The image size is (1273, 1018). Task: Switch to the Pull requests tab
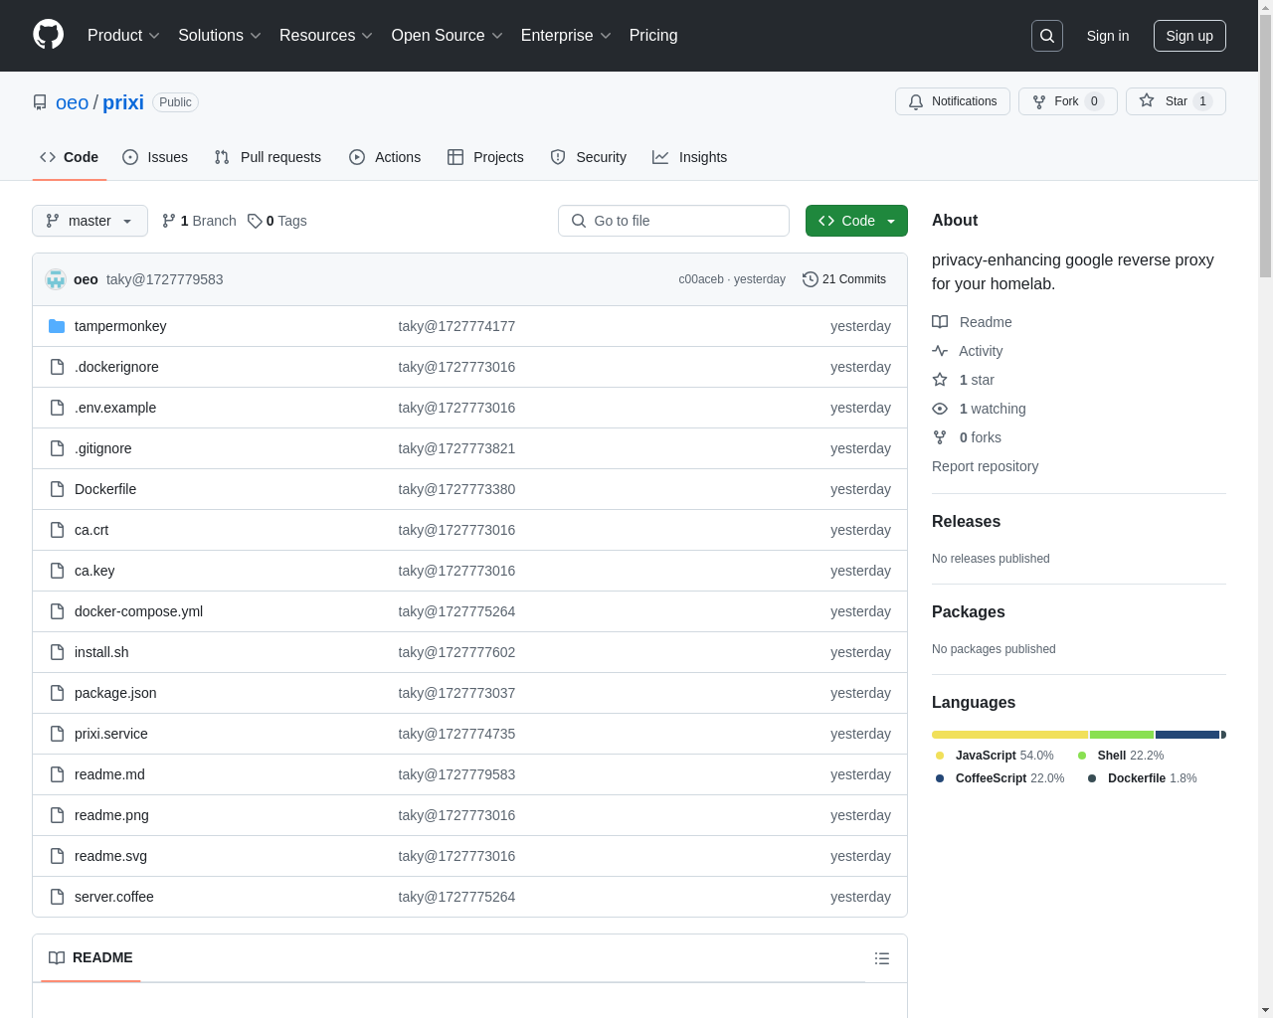(x=268, y=157)
